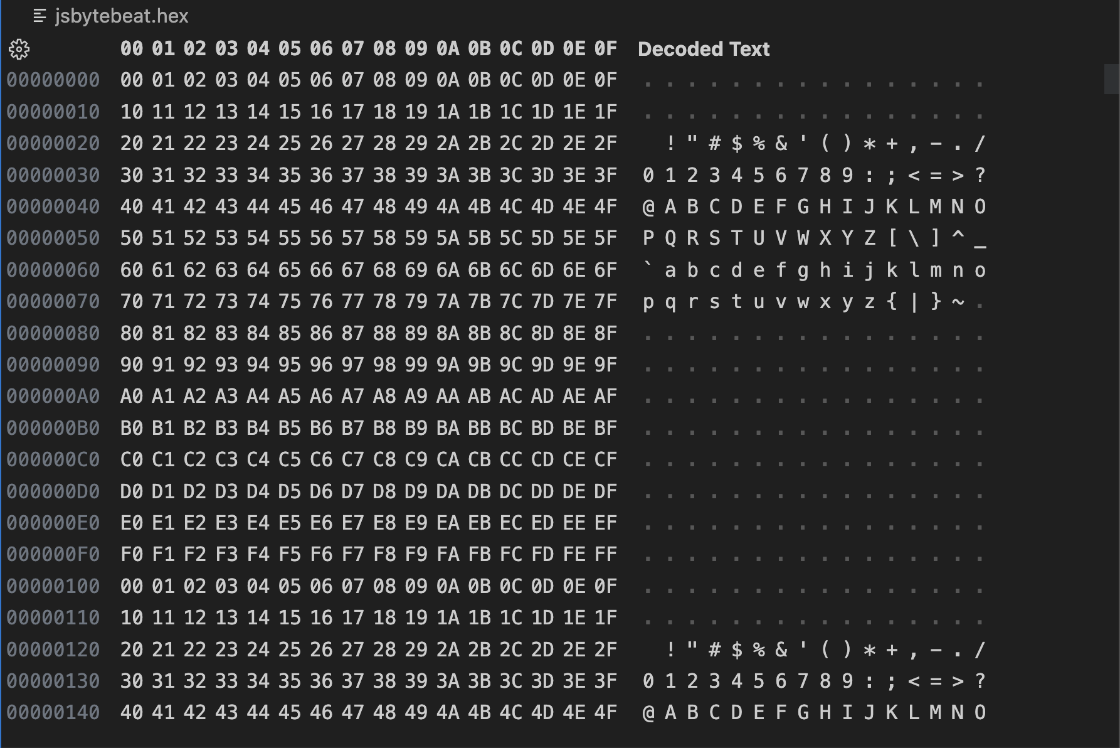Open hex editor settings via the gear icon
This screenshot has height=748, width=1120.
tap(20, 49)
